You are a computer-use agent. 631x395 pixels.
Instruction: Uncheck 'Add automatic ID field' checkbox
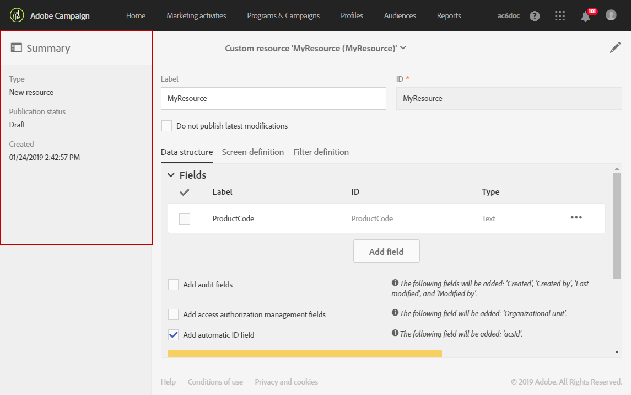[174, 334]
